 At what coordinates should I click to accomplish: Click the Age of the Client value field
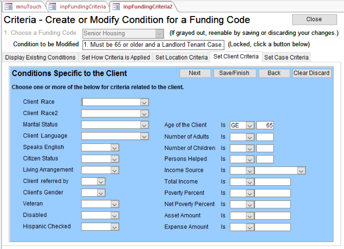265,125
